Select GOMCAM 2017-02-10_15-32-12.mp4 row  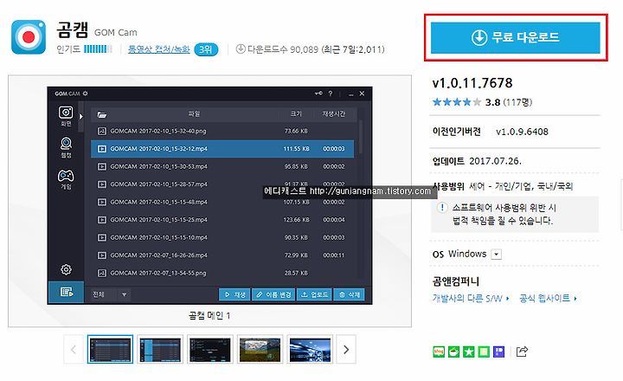click(x=222, y=149)
